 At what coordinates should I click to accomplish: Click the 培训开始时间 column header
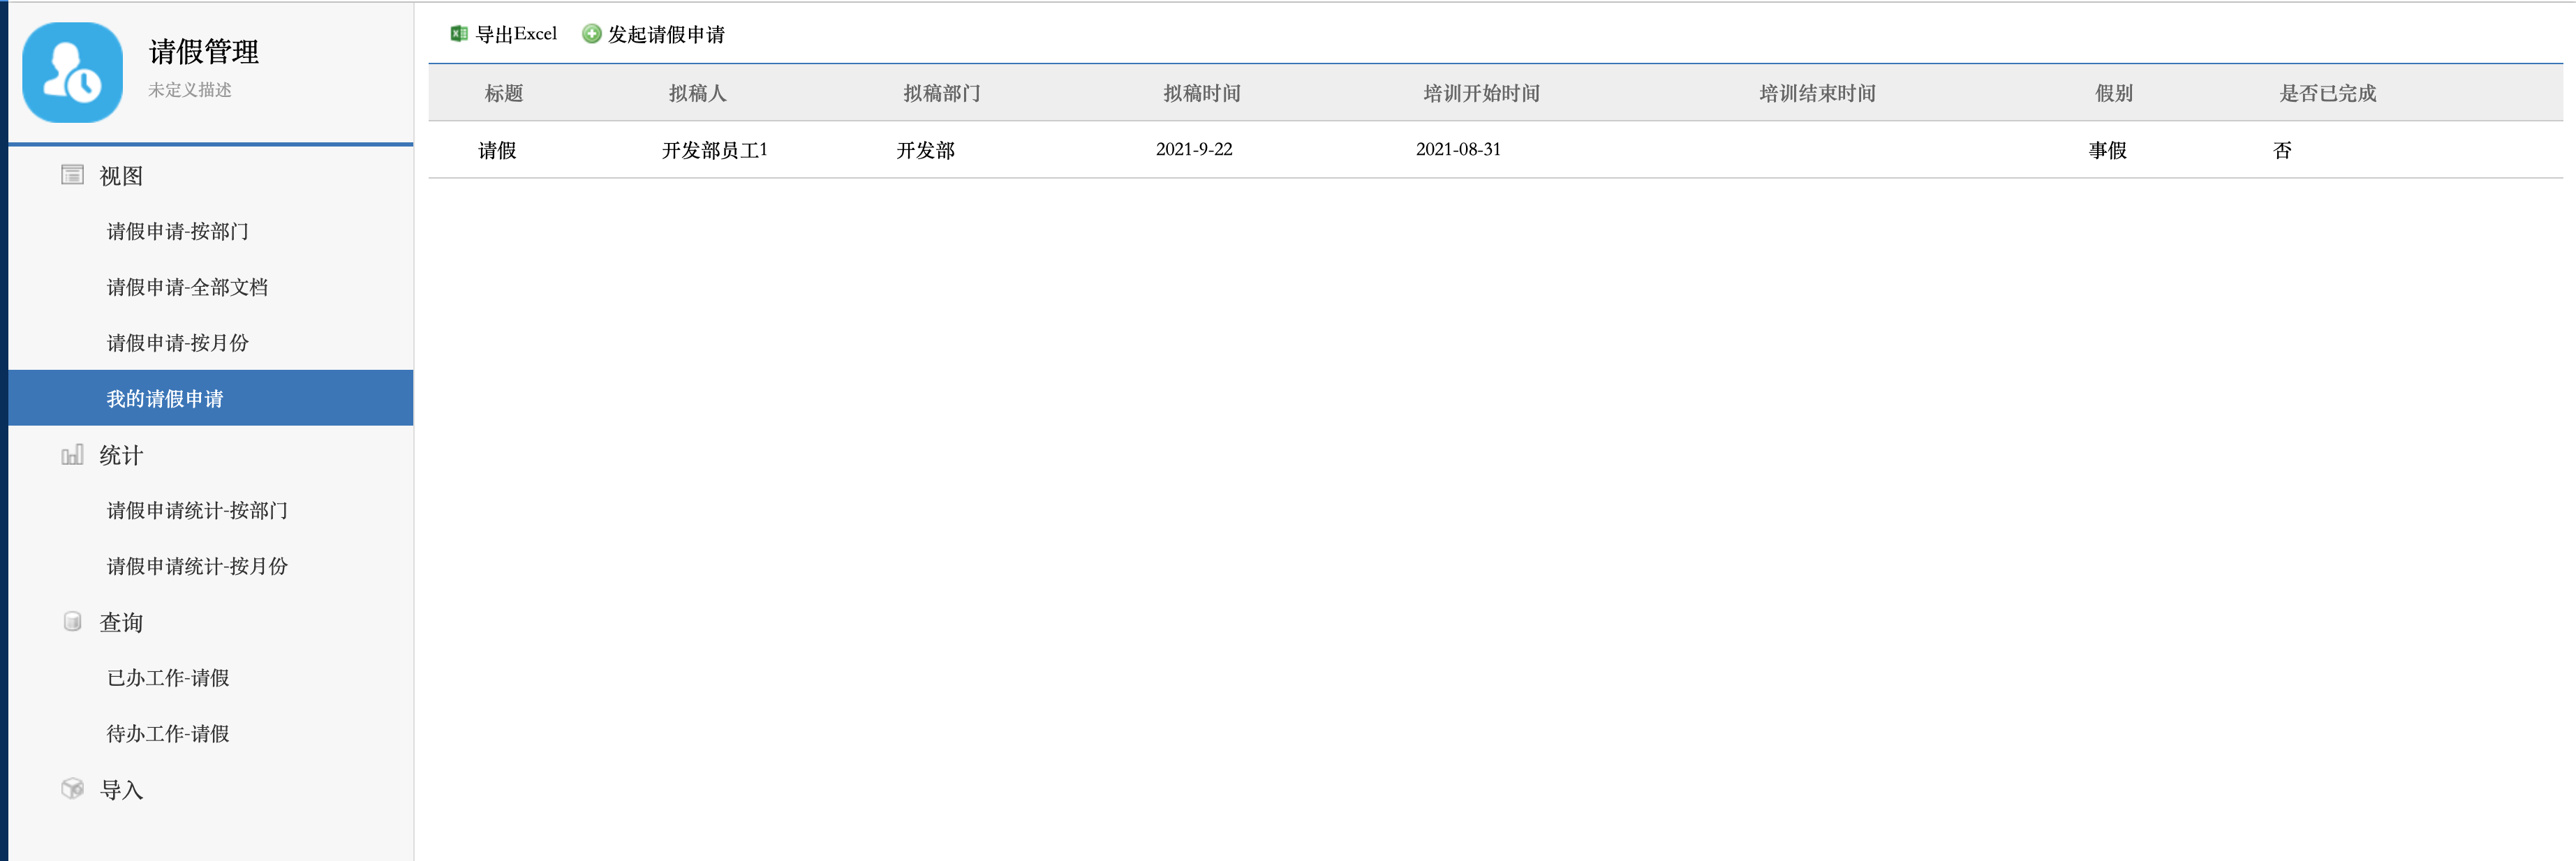[x=1481, y=93]
